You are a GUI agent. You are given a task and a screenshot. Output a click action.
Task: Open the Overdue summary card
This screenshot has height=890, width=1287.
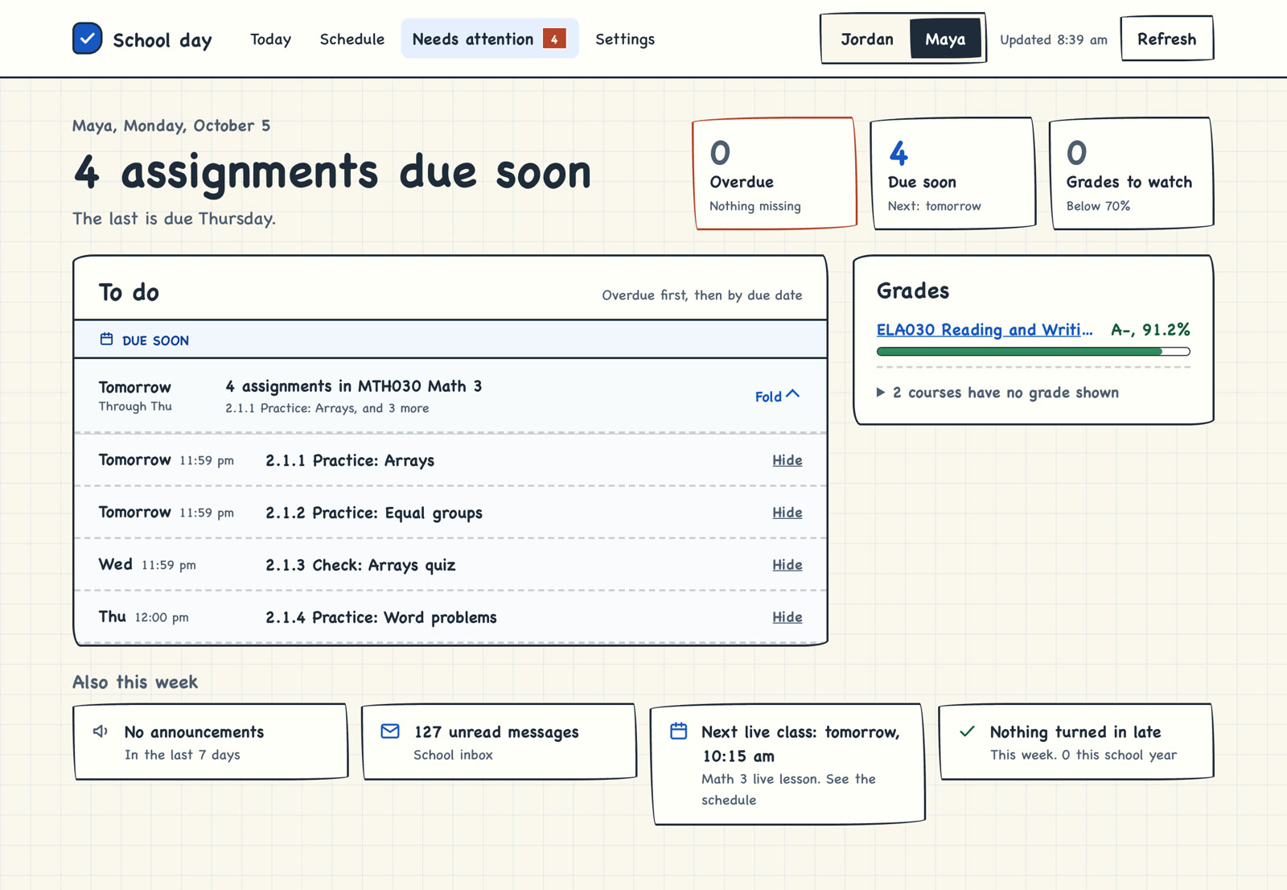tap(775, 173)
